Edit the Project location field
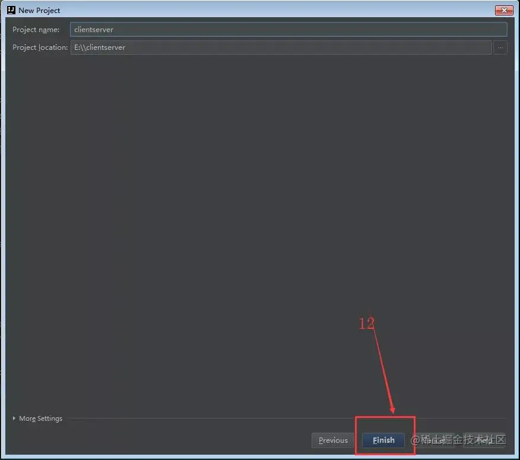 281,47
